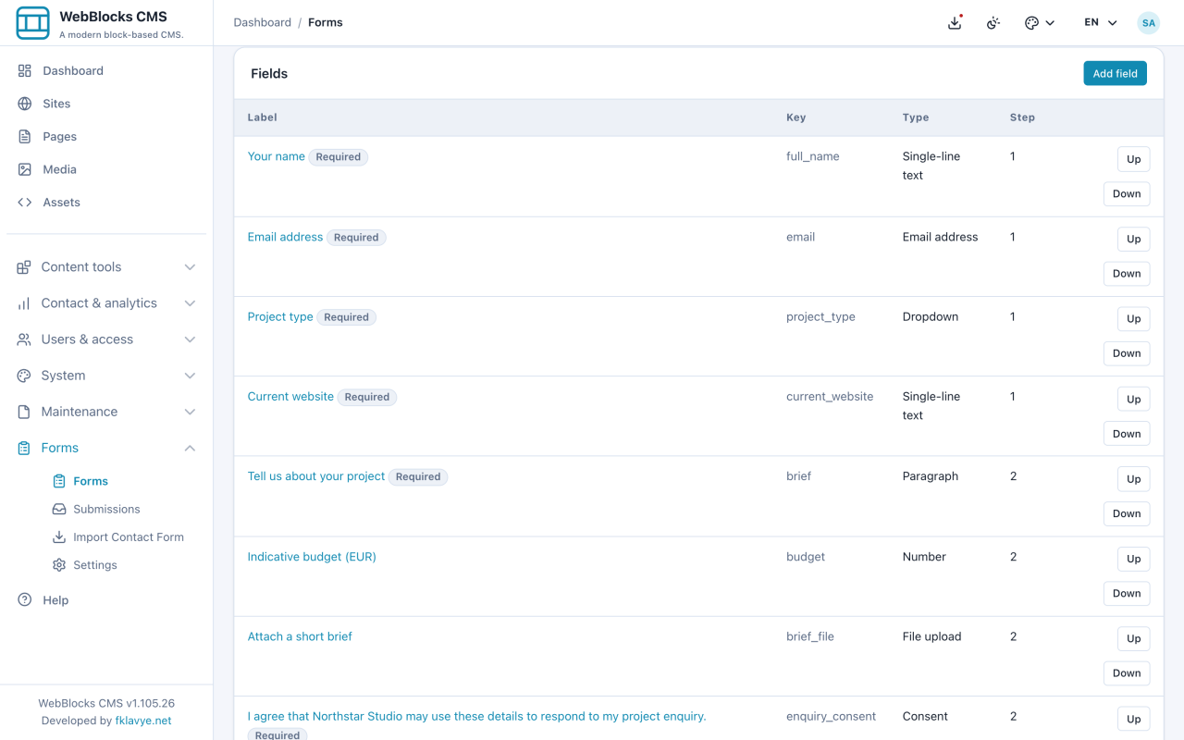Expand the Content tools chevron
1184x740 pixels.
coord(190,267)
